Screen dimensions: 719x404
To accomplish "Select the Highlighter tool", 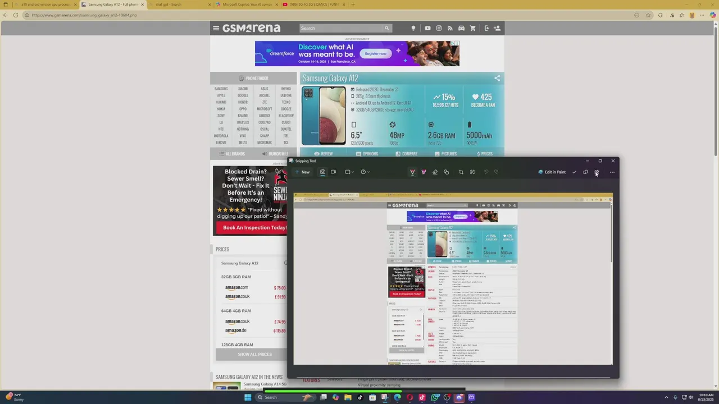I will coord(424,172).
